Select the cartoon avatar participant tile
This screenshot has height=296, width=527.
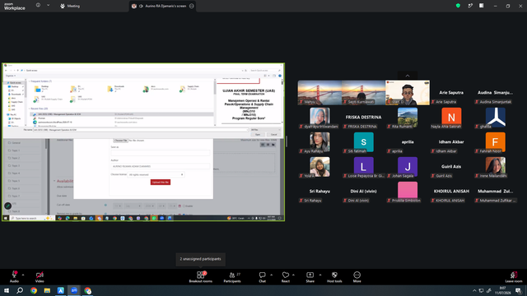(408, 93)
